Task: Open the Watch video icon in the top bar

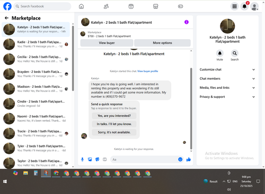Action: click(x=131, y=6)
